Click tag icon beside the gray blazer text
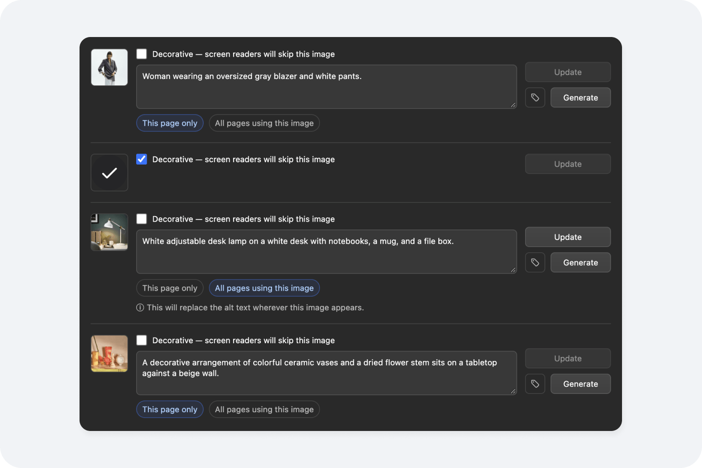 (x=535, y=97)
